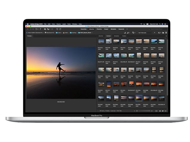This screenshot has height=142, width=190.
Task: Select the Filmstrip workspace
Action: (x=99, y=29)
